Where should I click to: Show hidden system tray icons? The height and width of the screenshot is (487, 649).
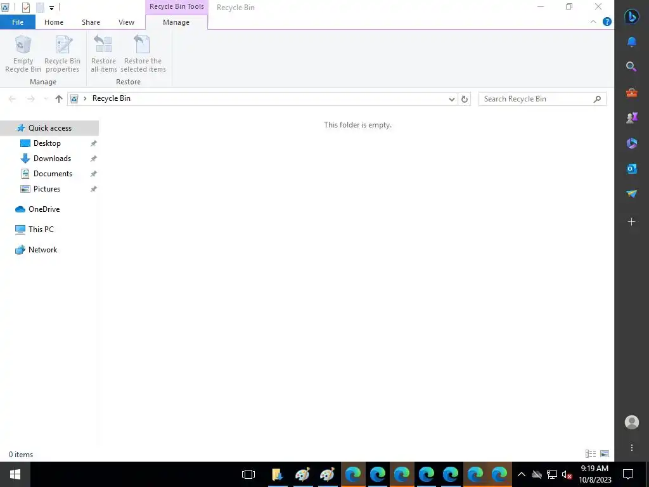tap(522, 474)
